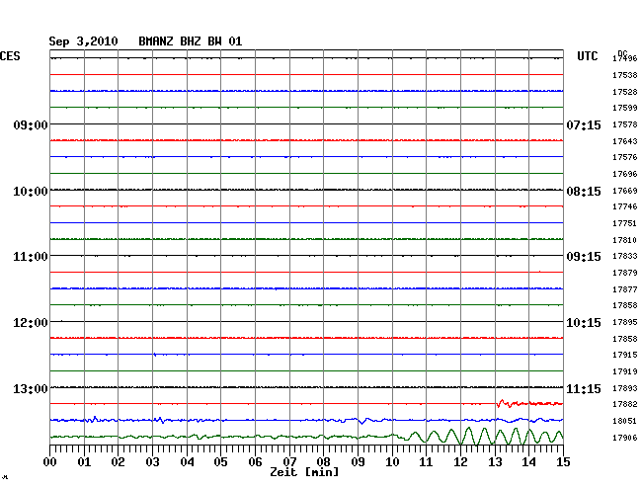
Task: Click the blue trace dip near minute 09
Action: pos(361,421)
